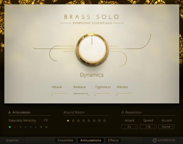
Task: Click the Release slider handle
Action: (88, 94)
